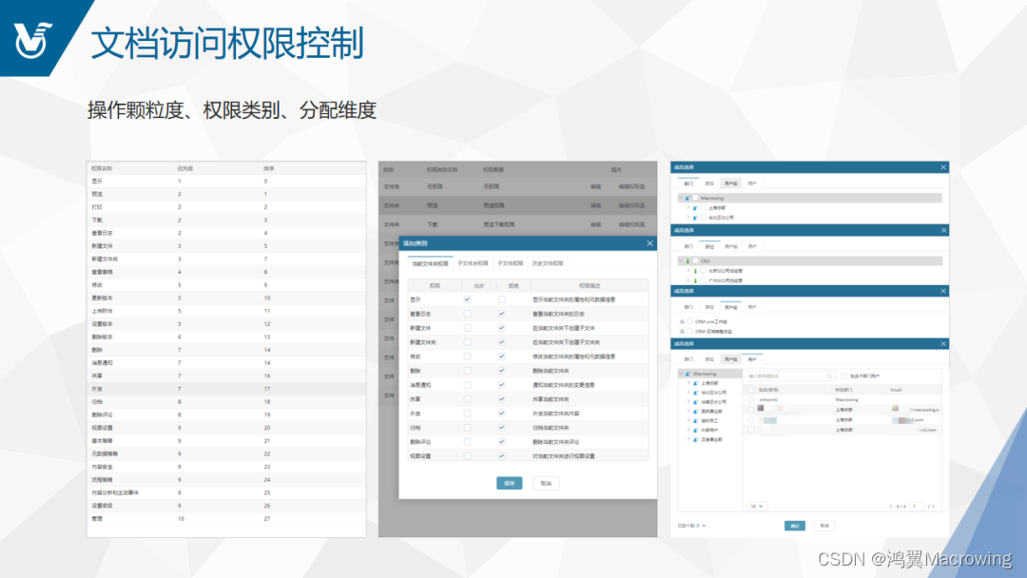Tick the select-all checkbox in user table header

tap(751, 390)
